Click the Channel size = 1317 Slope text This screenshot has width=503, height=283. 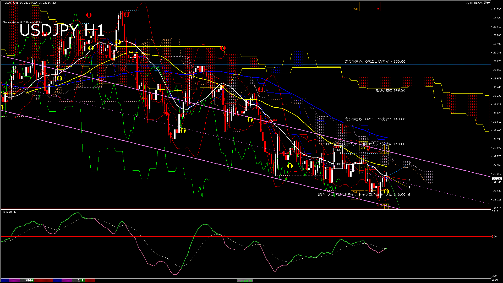point(22,23)
